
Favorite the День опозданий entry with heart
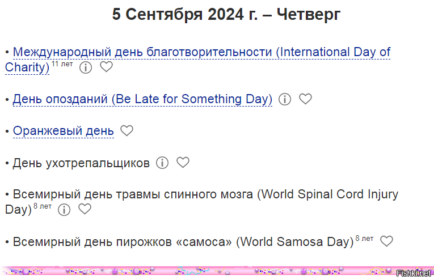click(x=305, y=99)
